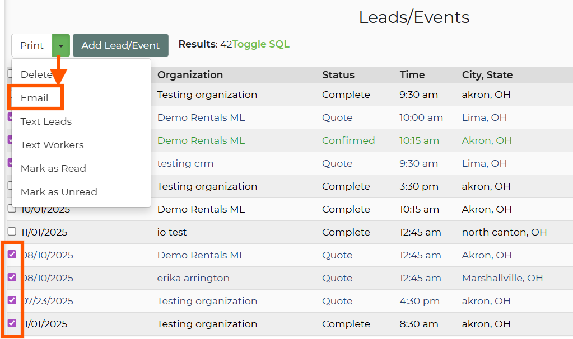573x339 pixels.
Task: Open the erika arrington lead
Action: [193, 278]
